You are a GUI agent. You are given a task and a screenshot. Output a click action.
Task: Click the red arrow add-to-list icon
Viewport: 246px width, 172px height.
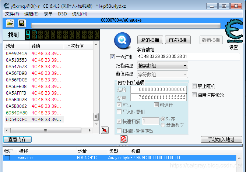point(105,130)
